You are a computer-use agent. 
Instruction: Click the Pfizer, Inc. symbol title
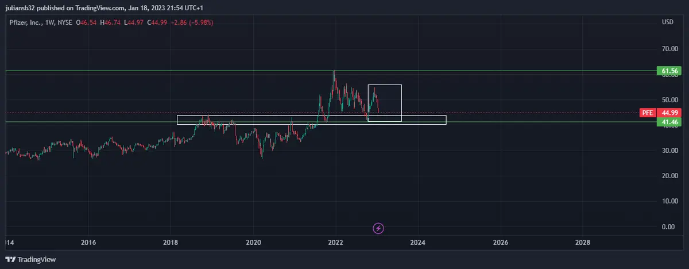[x=26, y=22]
